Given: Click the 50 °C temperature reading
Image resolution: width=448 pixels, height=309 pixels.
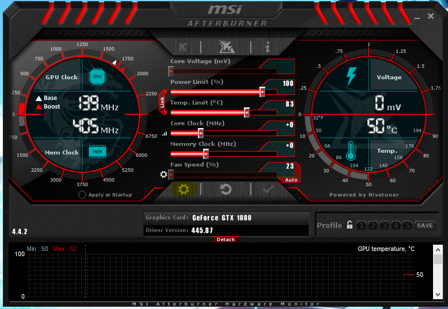Looking at the screenshot, I should click(382, 126).
